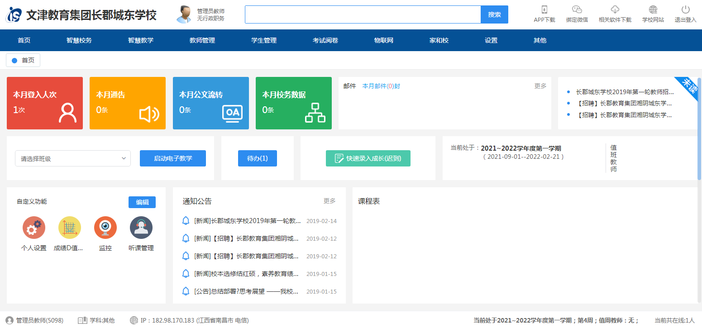Click 2021~2022学年度第一学期 term text
This screenshot has width=702, height=328.
coord(521,148)
